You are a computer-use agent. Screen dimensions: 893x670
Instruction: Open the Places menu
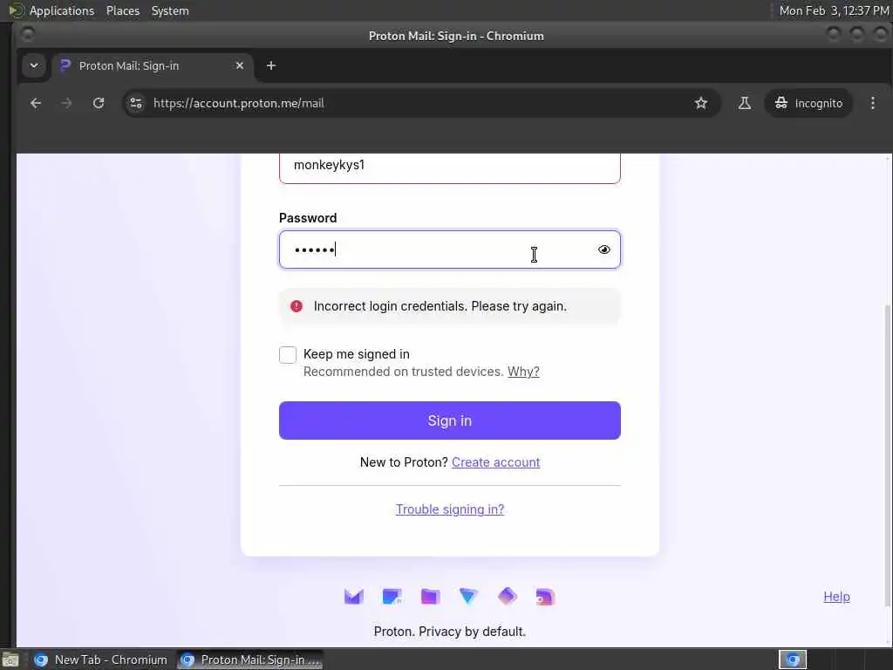pyautogui.click(x=123, y=10)
